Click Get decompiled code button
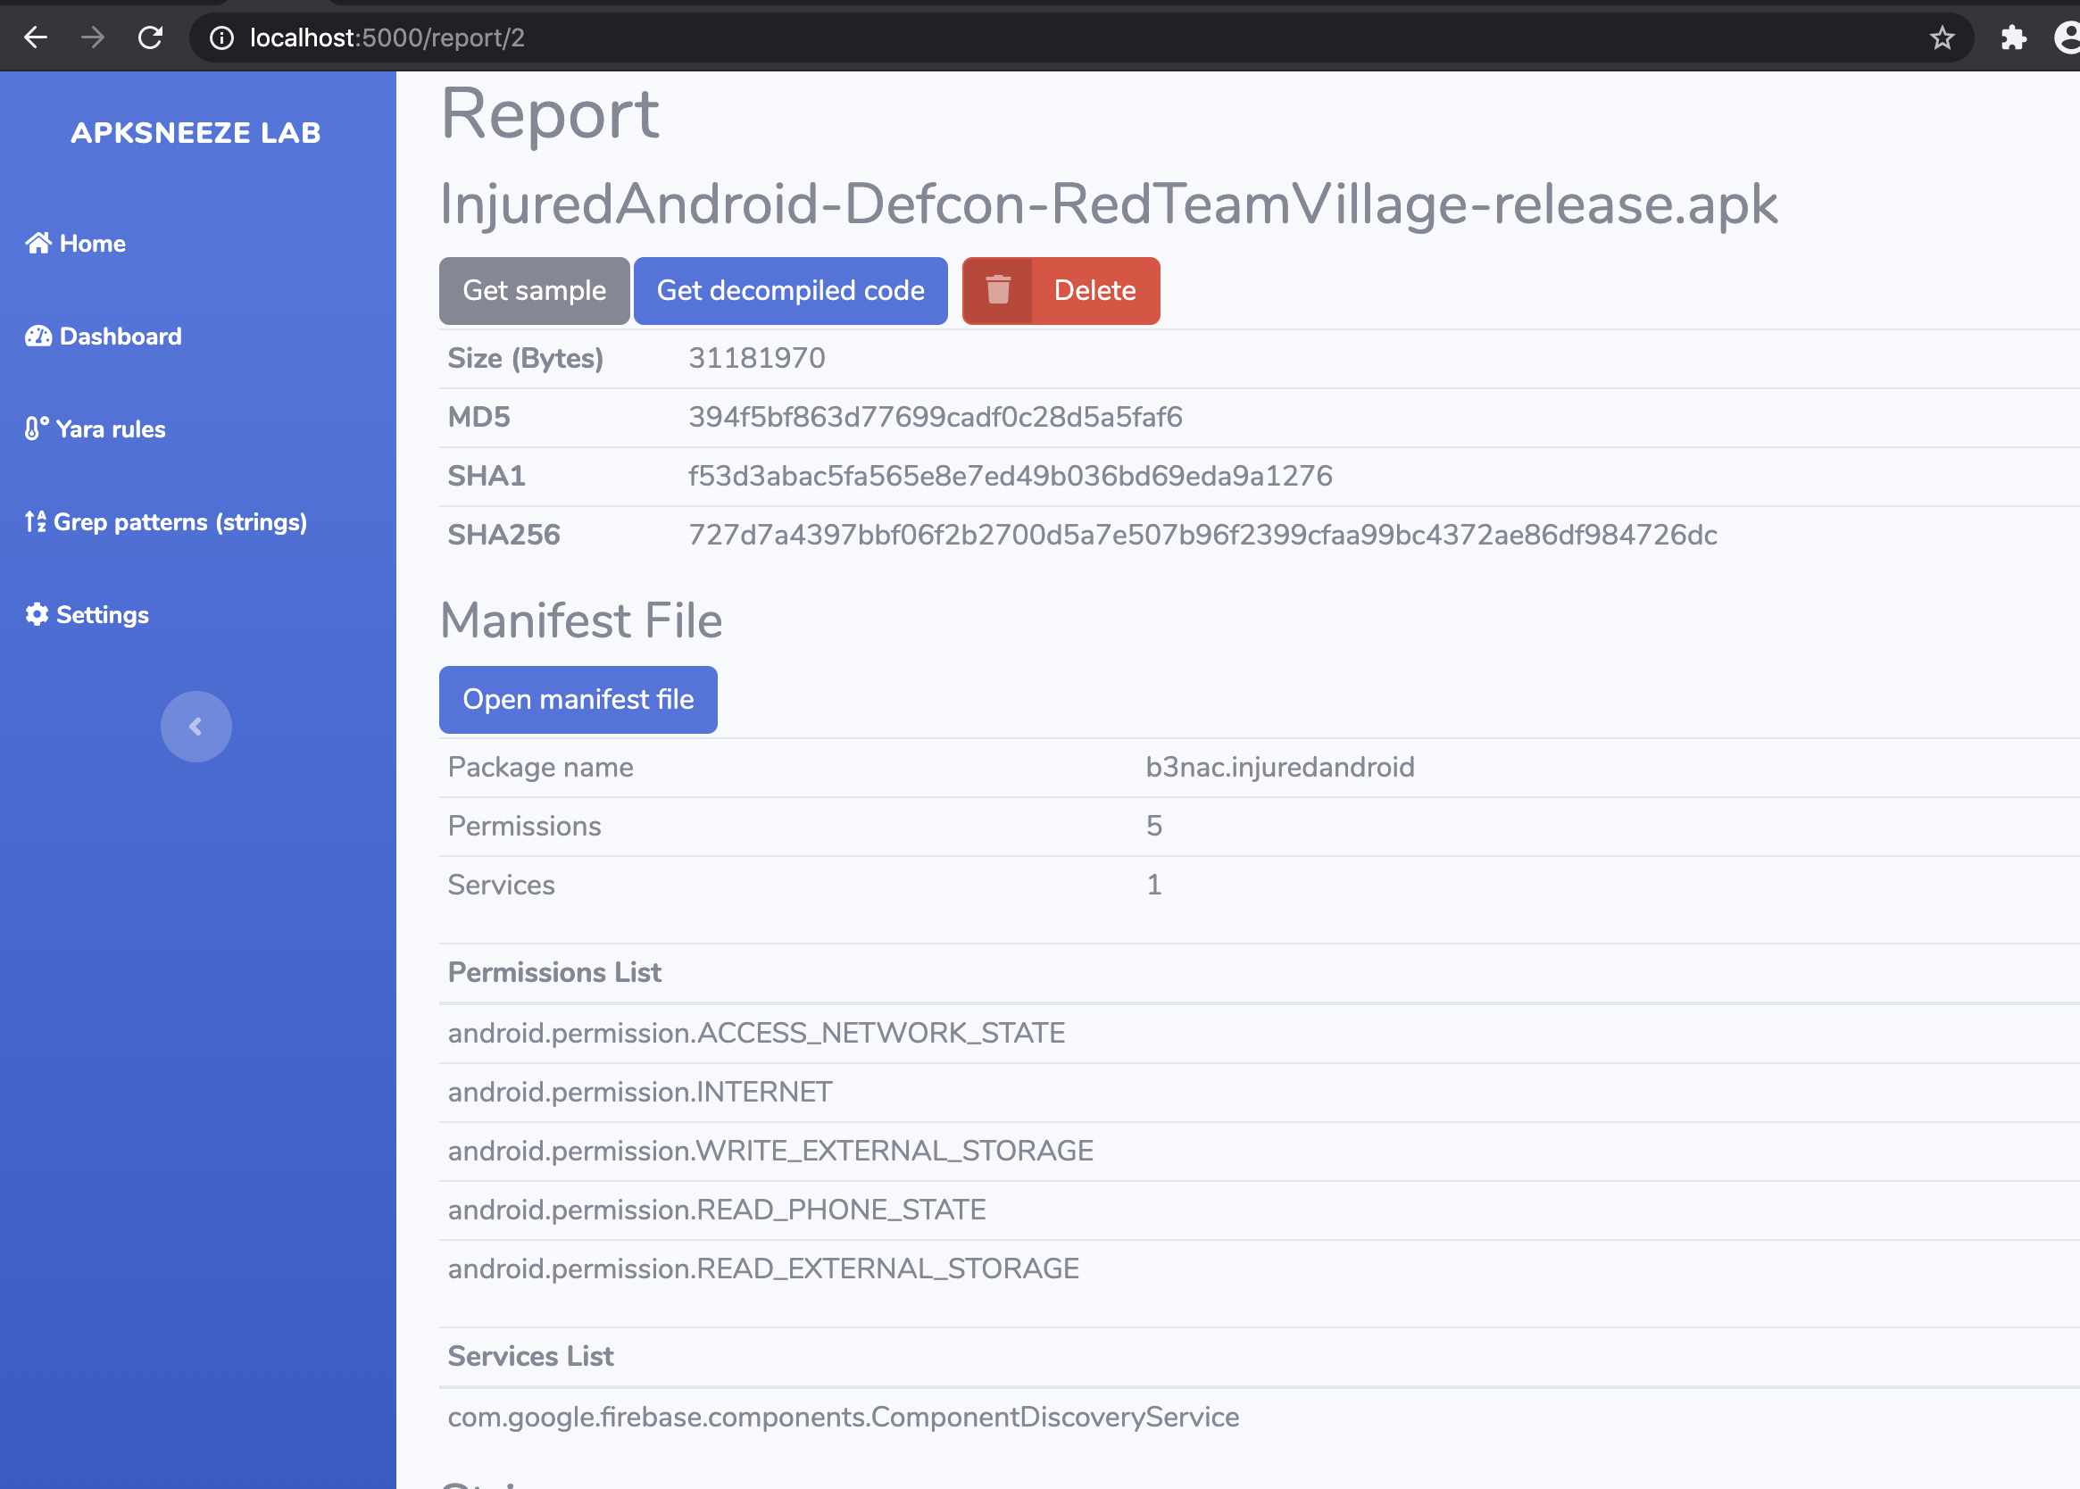The image size is (2080, 1489). pos(790,291)
